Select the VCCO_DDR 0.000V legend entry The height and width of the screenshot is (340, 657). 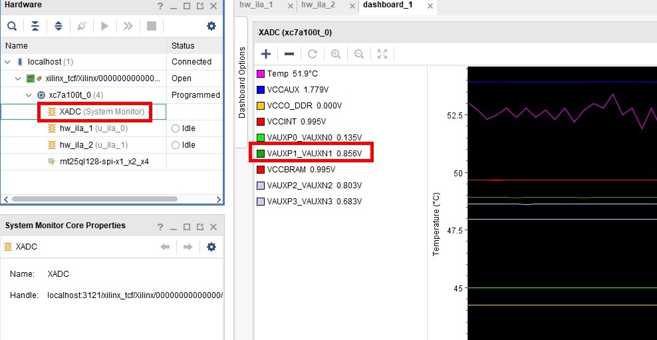pos(304,106)
